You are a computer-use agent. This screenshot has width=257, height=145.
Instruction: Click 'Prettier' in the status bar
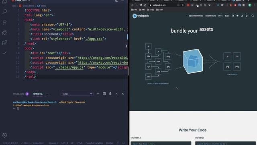[110, 143]
